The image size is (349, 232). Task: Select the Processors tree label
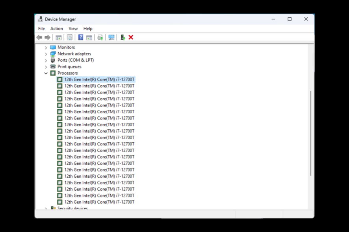(68, 73)
